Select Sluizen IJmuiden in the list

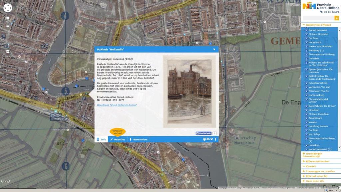tap(318, 34)
